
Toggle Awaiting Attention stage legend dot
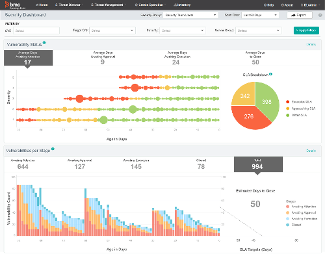(288, 207)
